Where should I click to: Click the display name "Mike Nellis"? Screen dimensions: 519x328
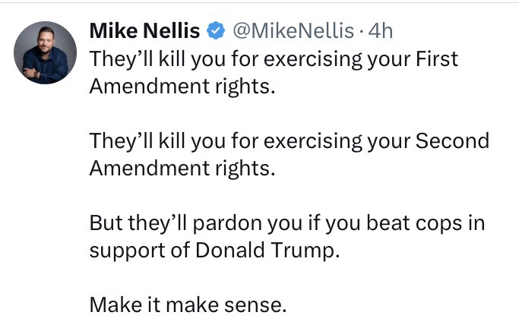pyautogui.click(x=144, y=31)
